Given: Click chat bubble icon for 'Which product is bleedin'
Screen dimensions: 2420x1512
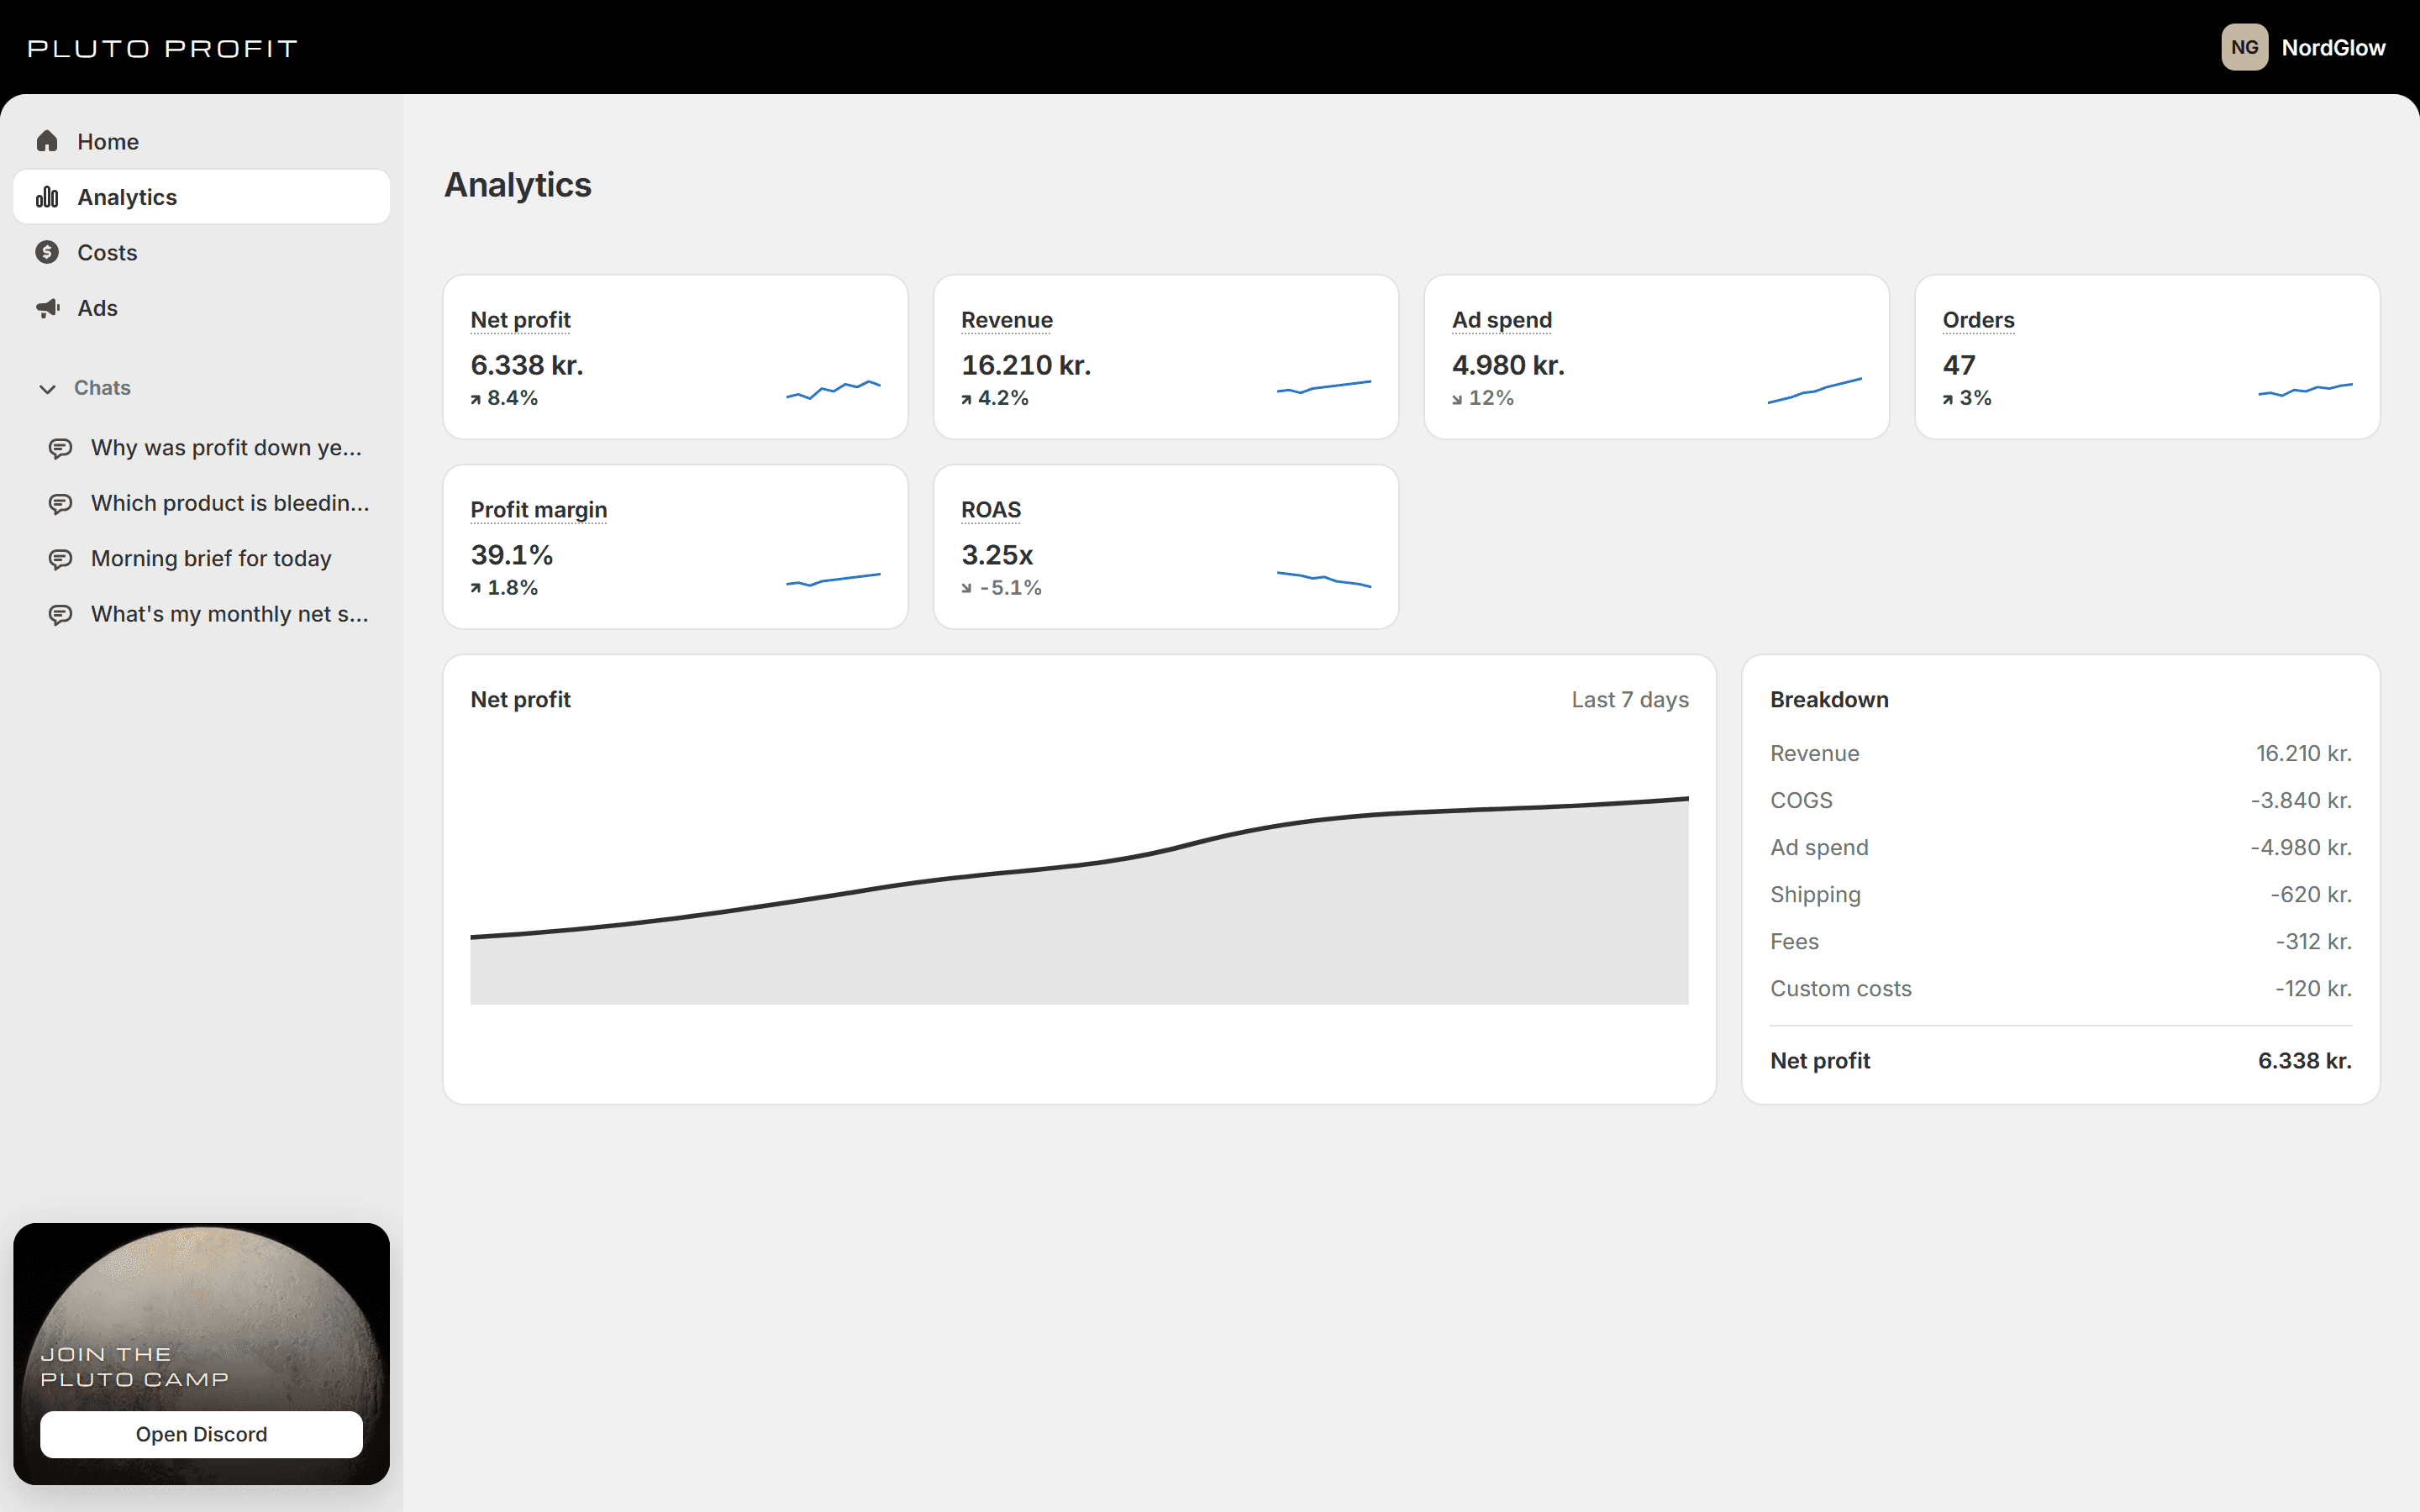Looking at the screenshot, I should [x=60, y=503].
